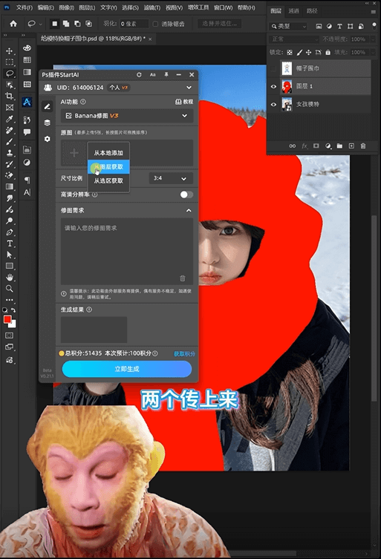Select the Path Selection tool
This screenshot has height=559, width=381.
tap(9, 255)
